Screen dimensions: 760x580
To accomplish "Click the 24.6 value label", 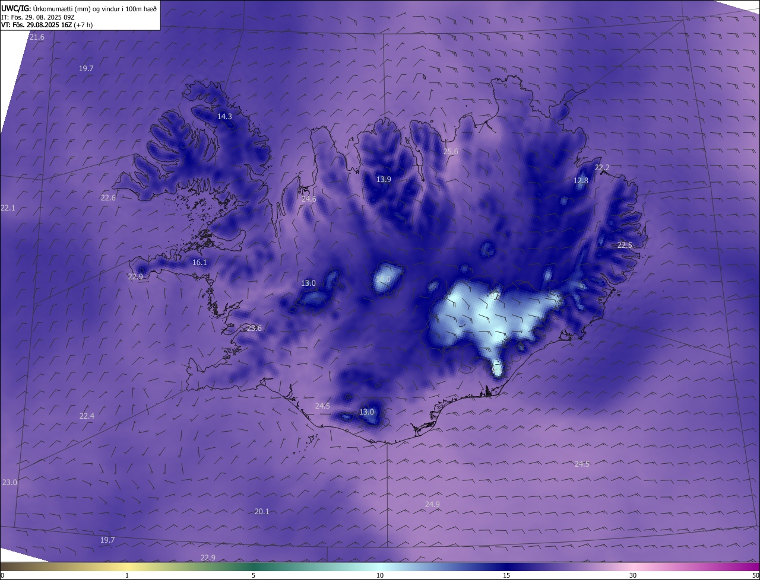I will pyautogui.click(x=309, y=199).
